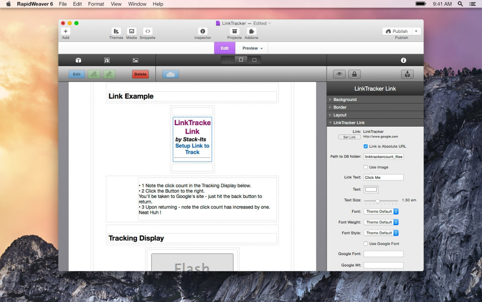The width and height of the screenshot is (482, 302).
Task: Switch to the purple Edit tab
Action: [225, 48]
